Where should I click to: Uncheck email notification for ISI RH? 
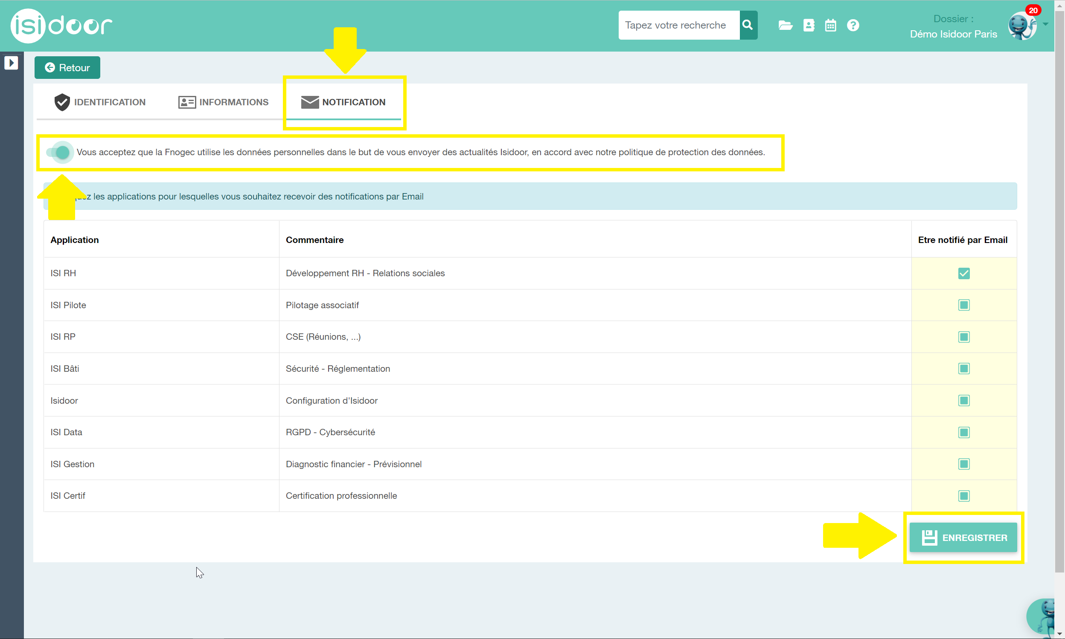964,273
